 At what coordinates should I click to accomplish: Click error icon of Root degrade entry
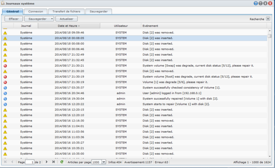[5, 77]
